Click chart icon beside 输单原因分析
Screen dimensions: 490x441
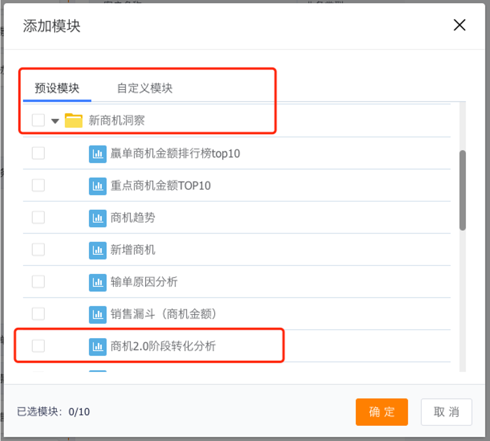tap(98, 282)
